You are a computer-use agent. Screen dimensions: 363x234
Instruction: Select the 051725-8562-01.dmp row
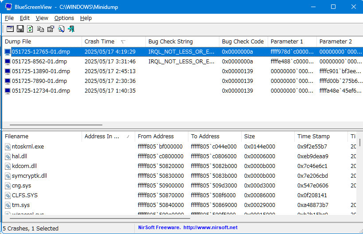click(x=183, y=62)
